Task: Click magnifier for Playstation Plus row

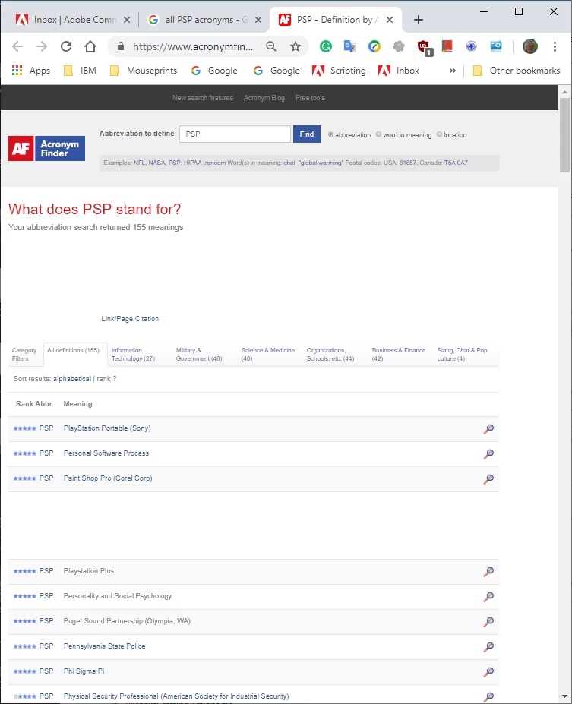Action: [x=488, y=572]
